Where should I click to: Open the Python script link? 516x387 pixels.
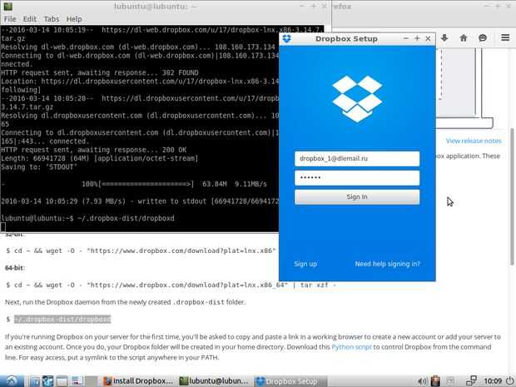click(351, 347)
